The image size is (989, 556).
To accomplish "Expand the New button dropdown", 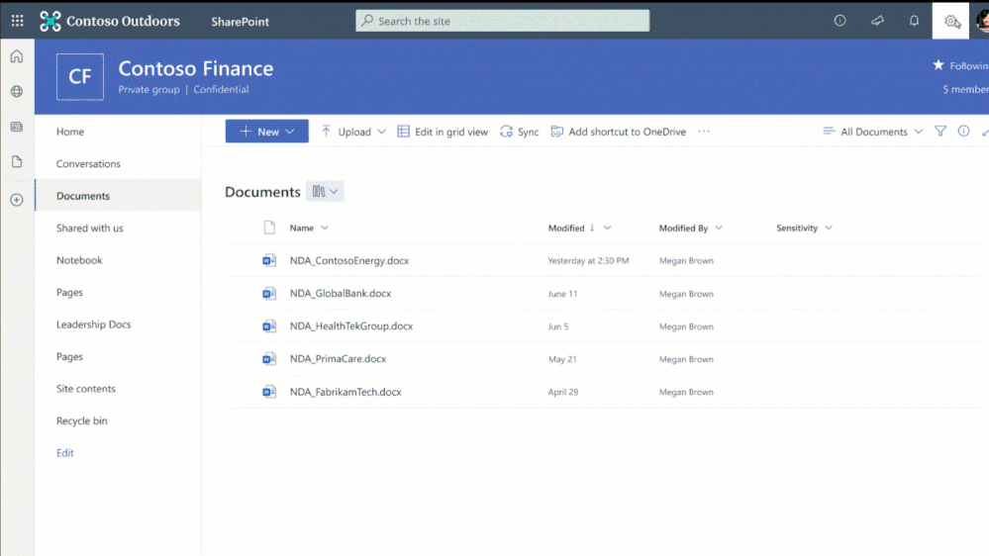I will (289, 132).
